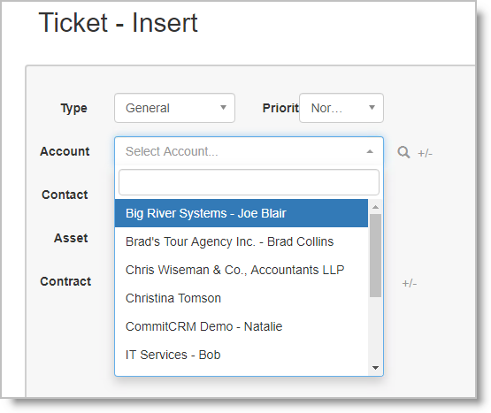Click the account list scroll down arrow
The image size is (491, 413).
pyautogui.click(x=375, y=368)
